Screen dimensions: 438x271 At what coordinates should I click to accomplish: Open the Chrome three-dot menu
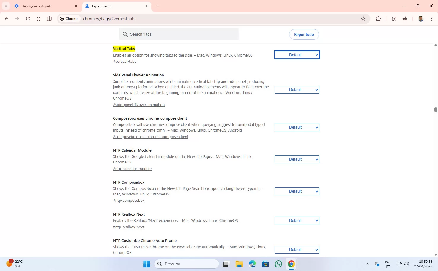[x=431, y=19]
